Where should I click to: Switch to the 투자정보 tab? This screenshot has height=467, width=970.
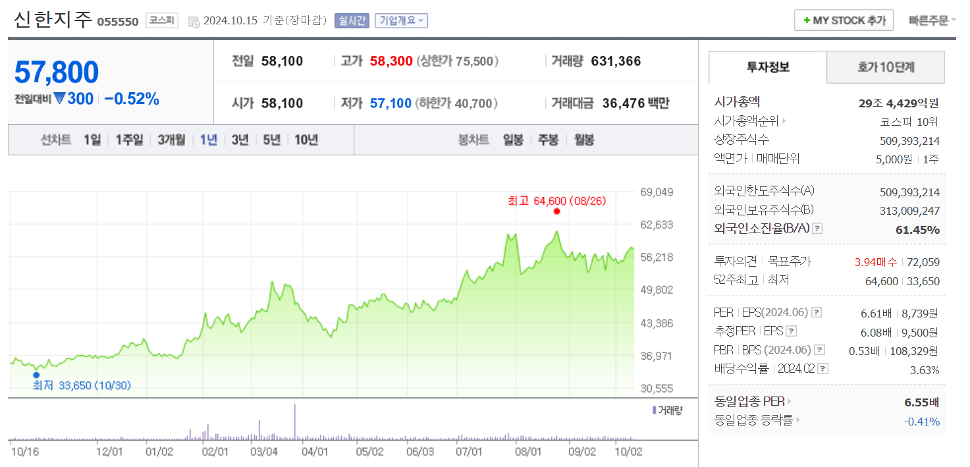pos(768,67)
